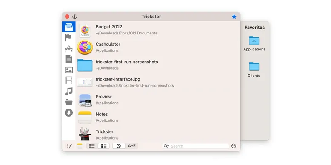The height and width of the screenshot is (165, 331).
Task: Select the Trickster entry name in list
Action: click(105, 132)
